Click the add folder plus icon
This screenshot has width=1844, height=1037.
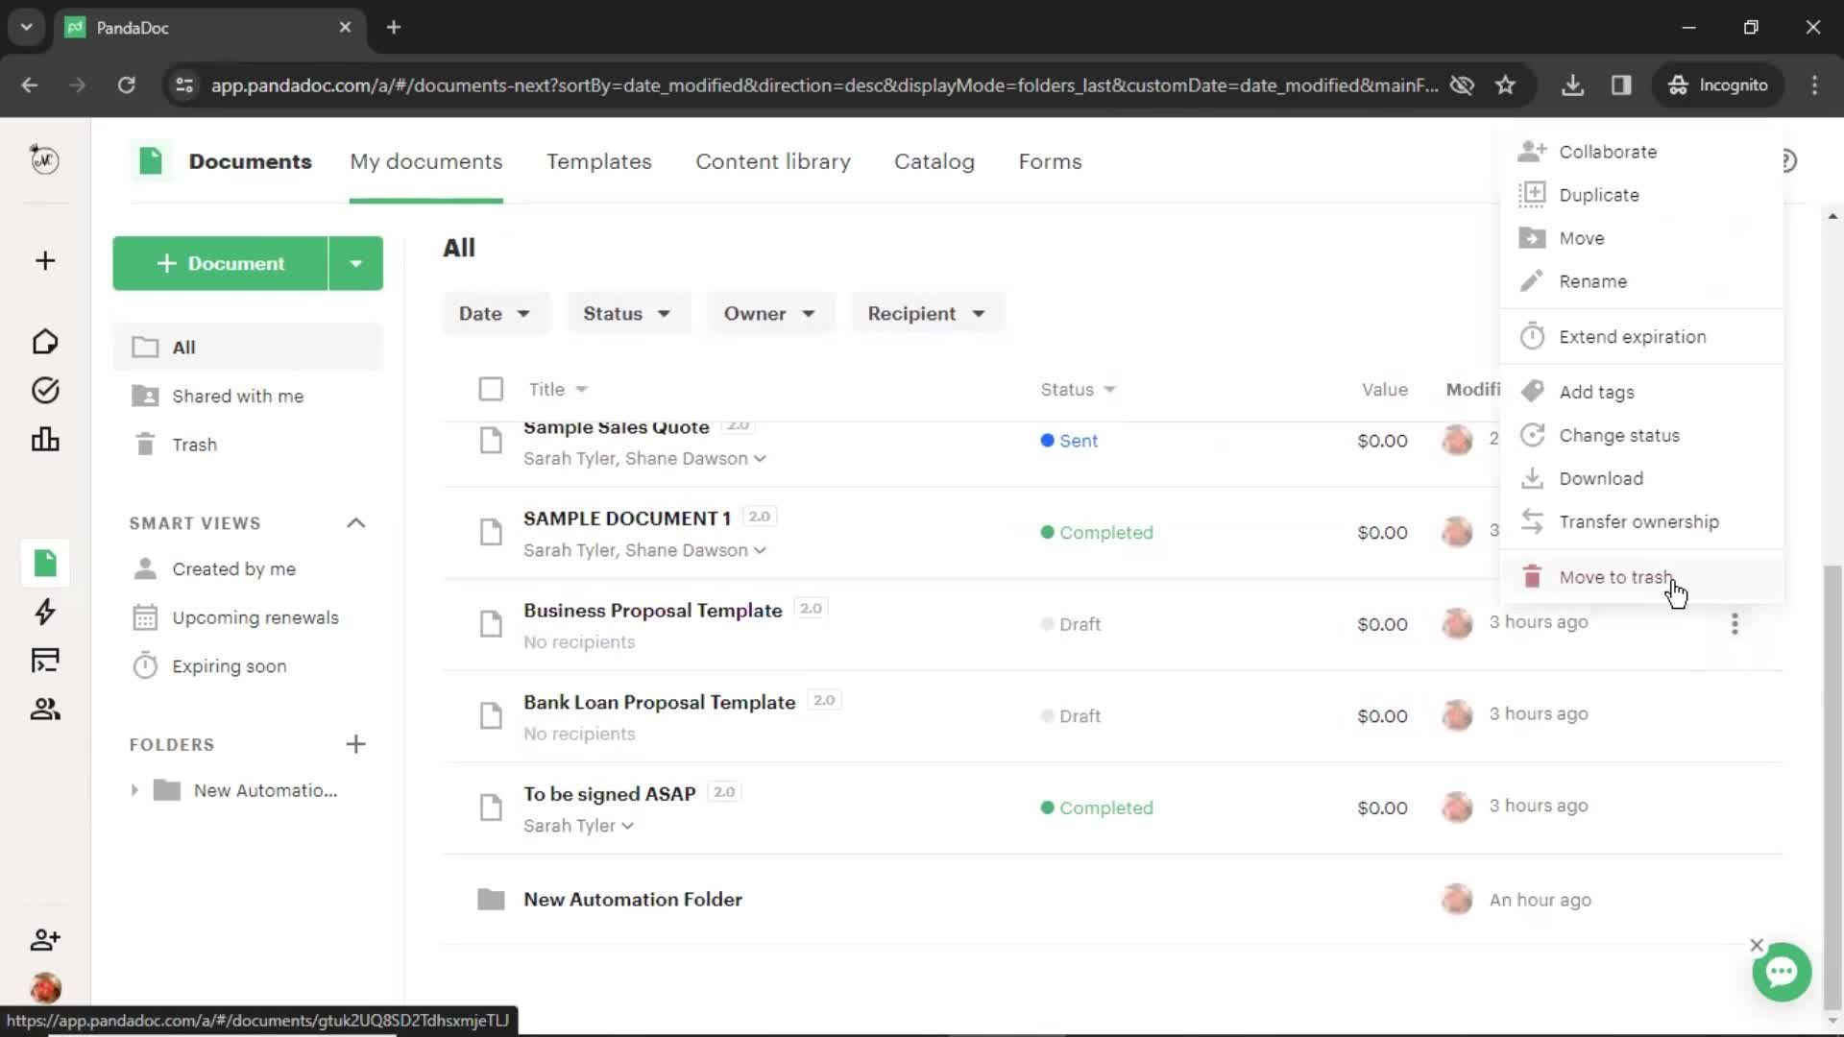pos(355,744)
